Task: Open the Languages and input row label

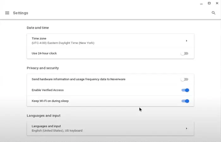Action: pos(46,126)
